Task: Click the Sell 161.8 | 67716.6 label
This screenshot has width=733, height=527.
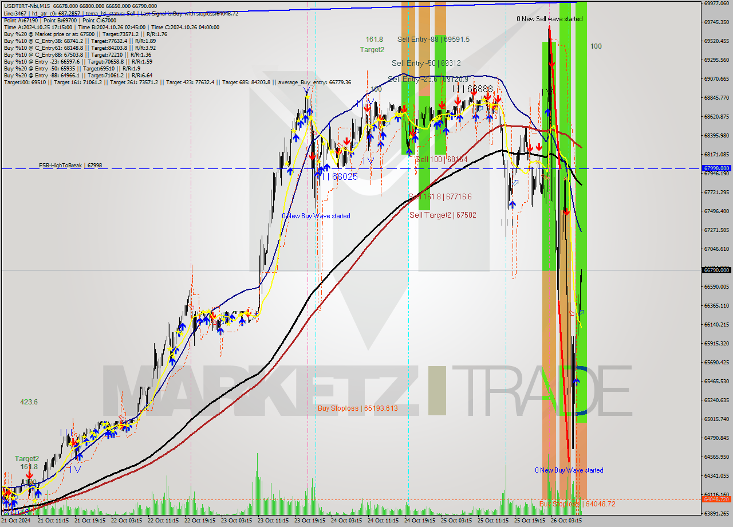Action: pos(440,196)
